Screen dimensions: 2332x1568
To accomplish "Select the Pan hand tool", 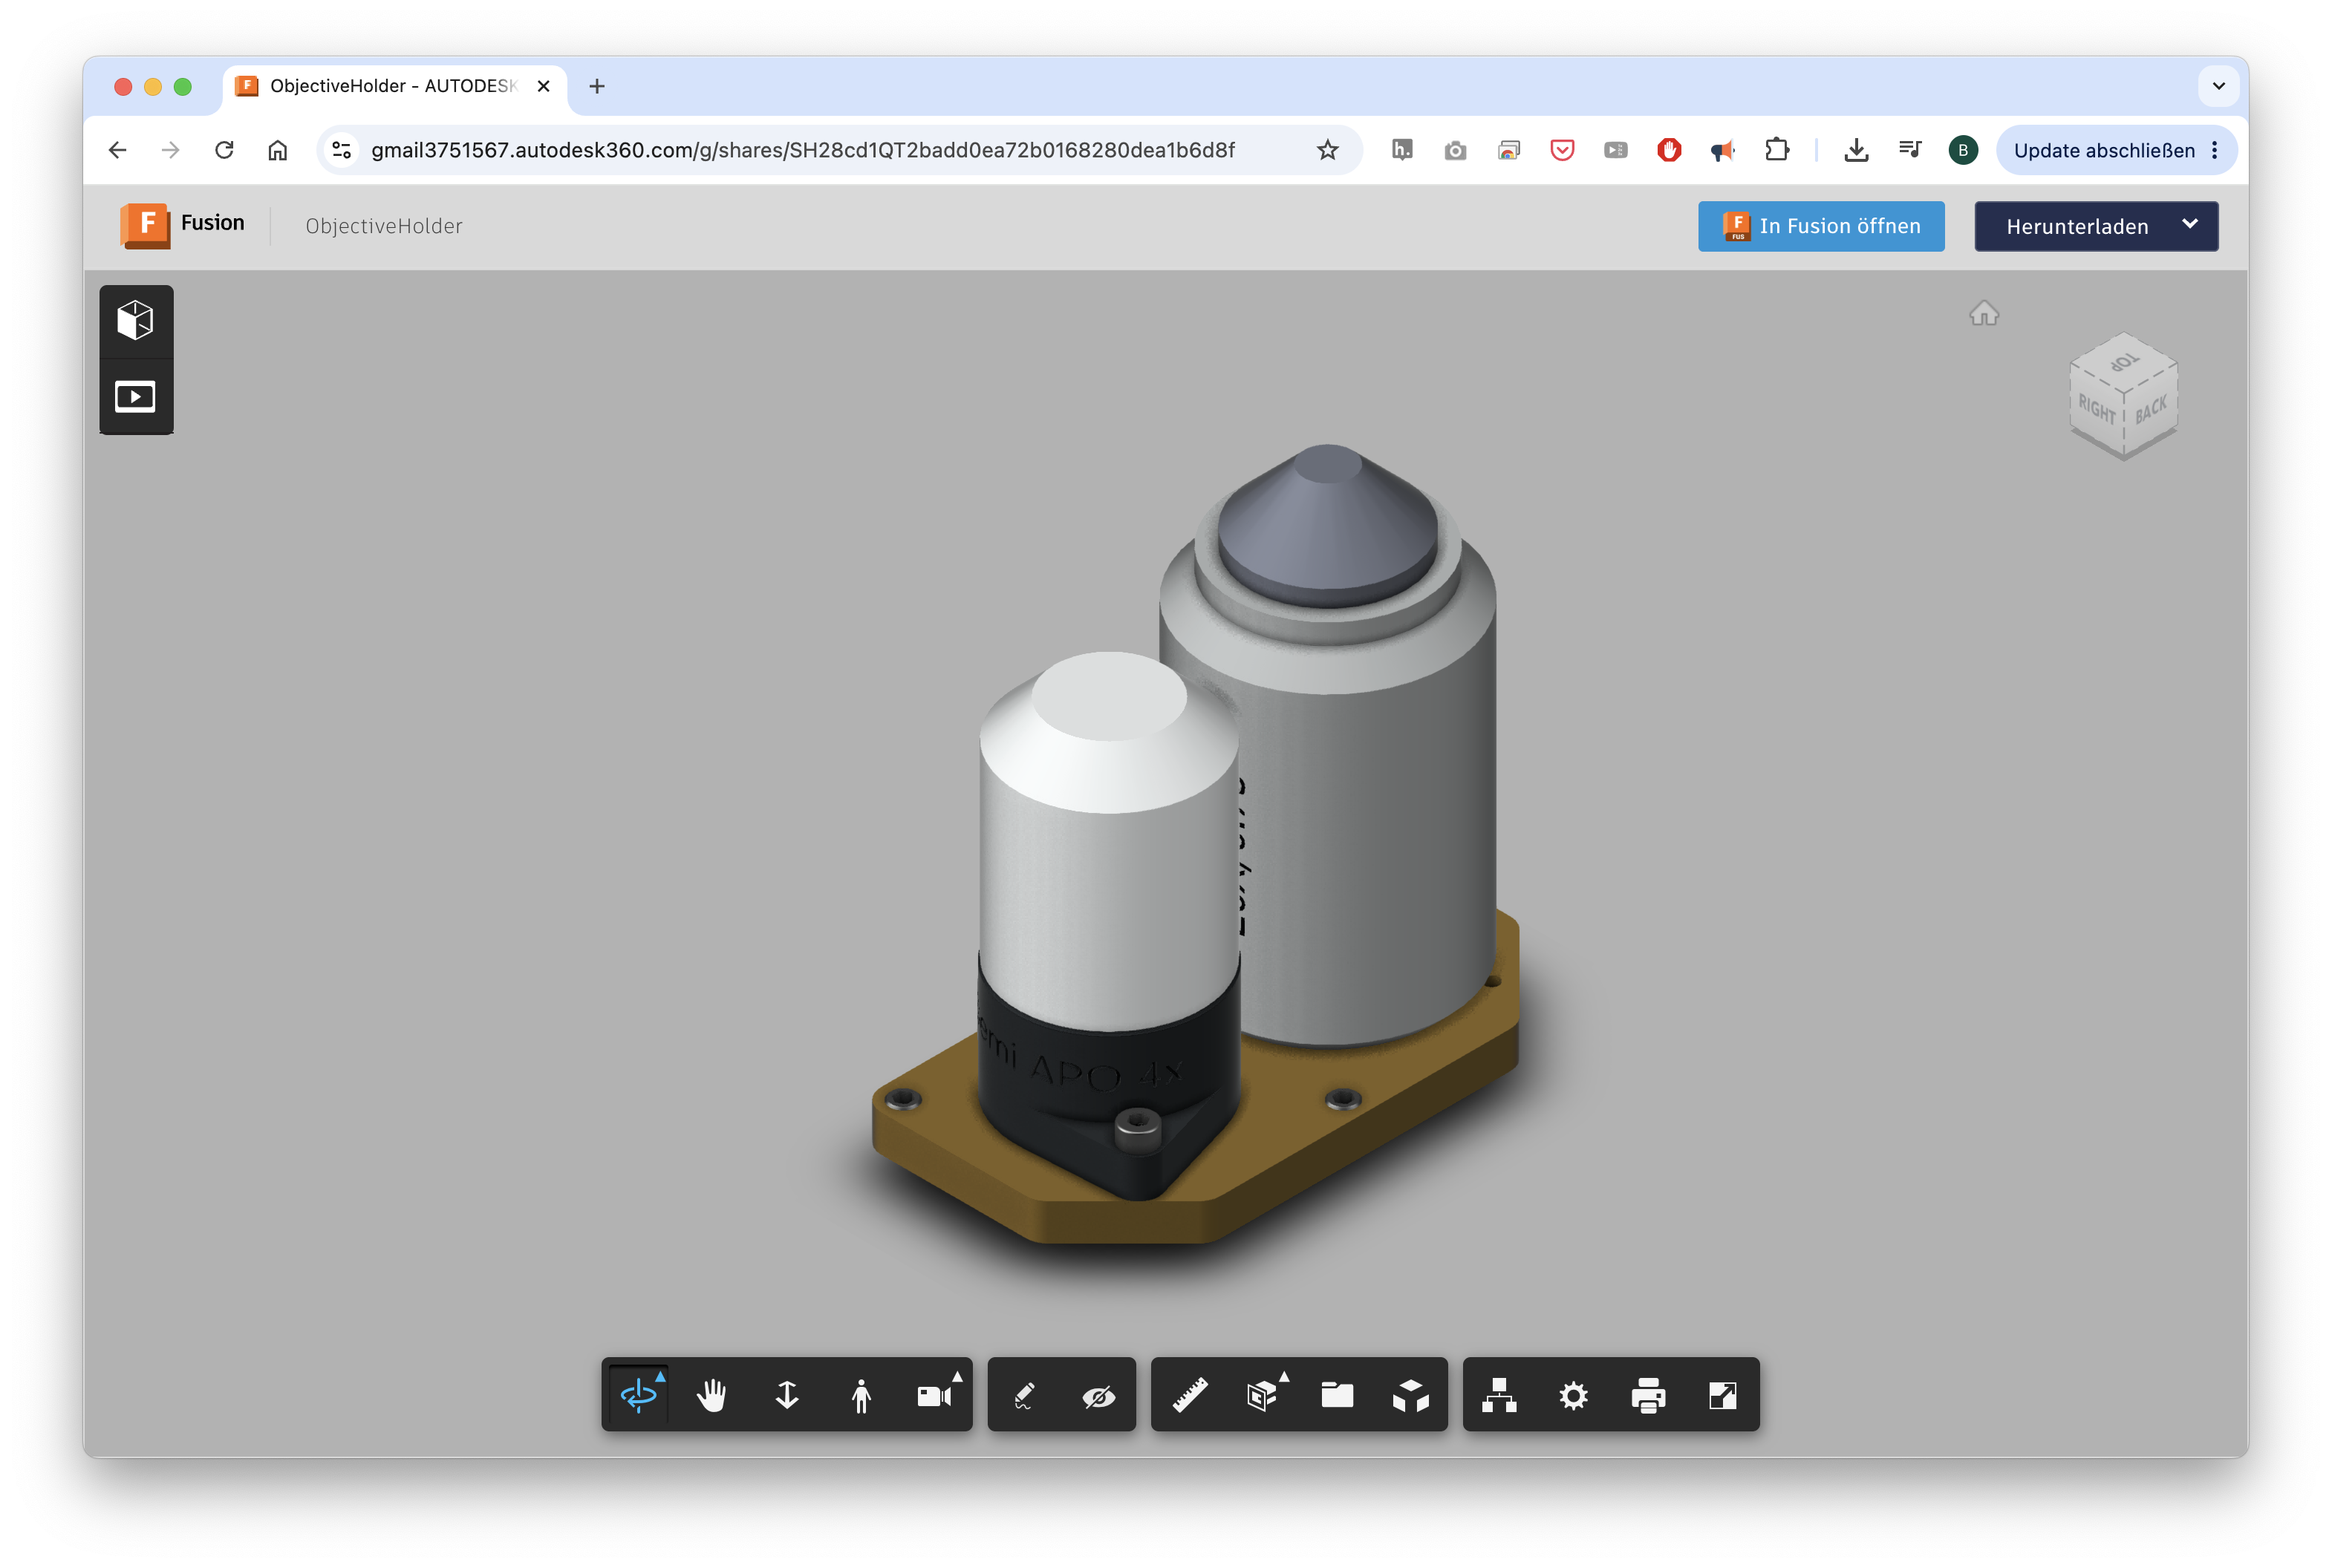I will point(711,1395).
